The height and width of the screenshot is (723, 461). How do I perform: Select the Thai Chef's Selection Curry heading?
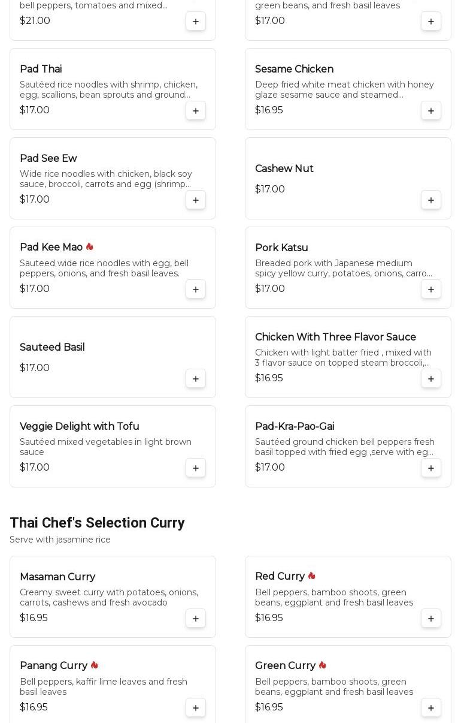[x=97, y=523]
